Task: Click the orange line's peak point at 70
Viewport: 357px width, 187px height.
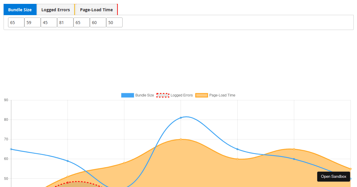Action: [181, 139]
